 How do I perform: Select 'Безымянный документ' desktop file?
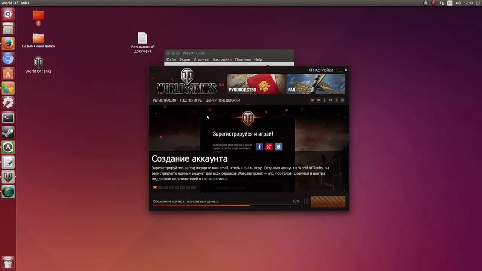coord(143,43)
